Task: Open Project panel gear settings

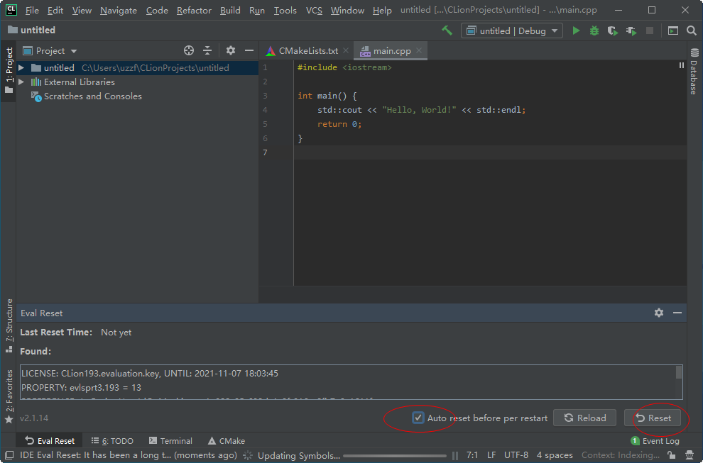Action: [231, 50]
